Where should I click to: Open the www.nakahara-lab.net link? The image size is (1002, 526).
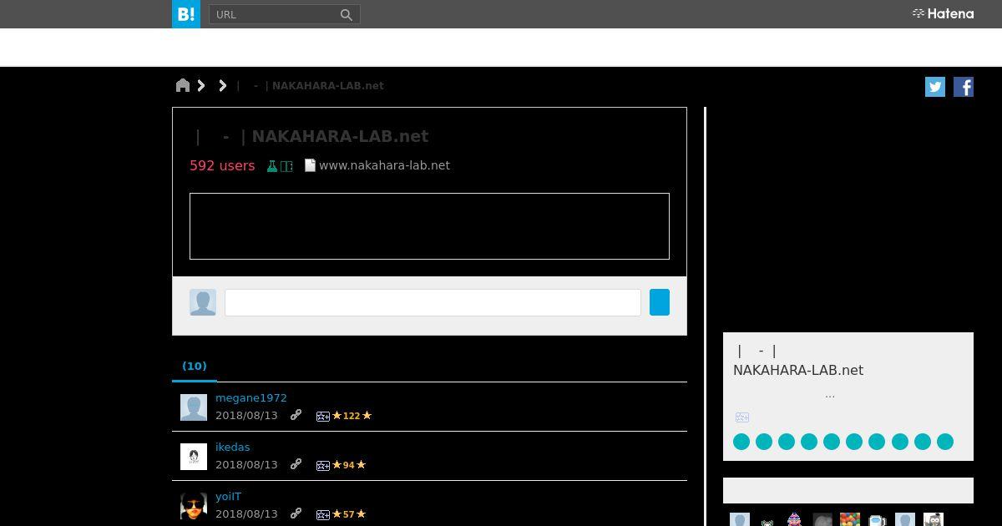point(384,165)
